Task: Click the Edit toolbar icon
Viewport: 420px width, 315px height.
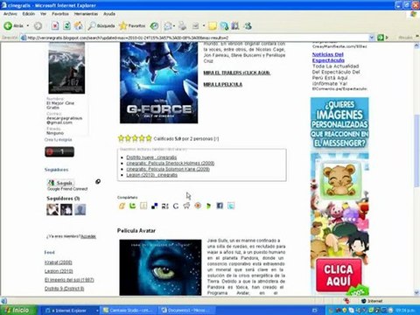Action: [195, 26]
